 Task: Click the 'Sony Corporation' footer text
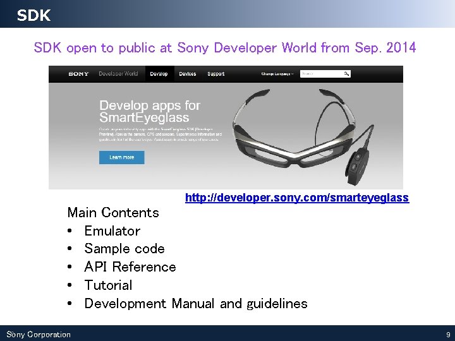[39, 334]
